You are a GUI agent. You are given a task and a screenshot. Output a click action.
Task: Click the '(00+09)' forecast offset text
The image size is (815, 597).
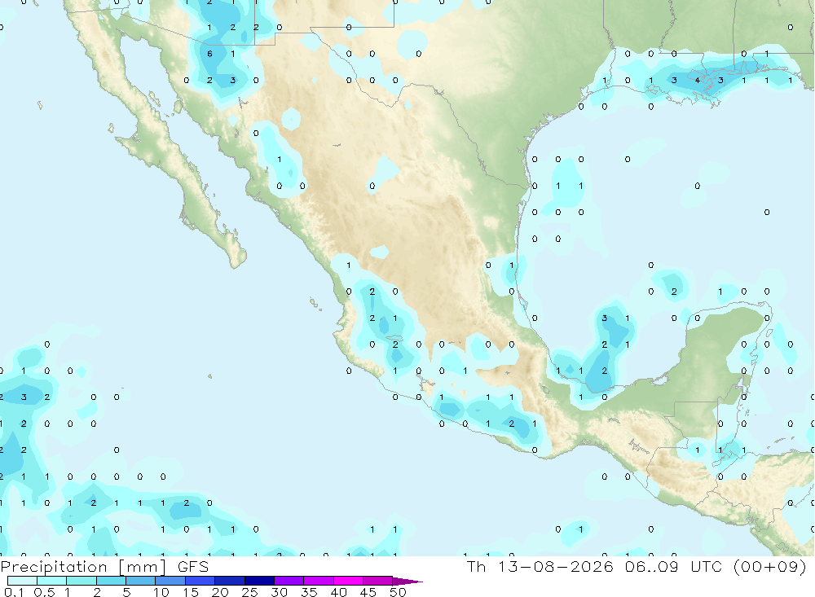point(770,566)
